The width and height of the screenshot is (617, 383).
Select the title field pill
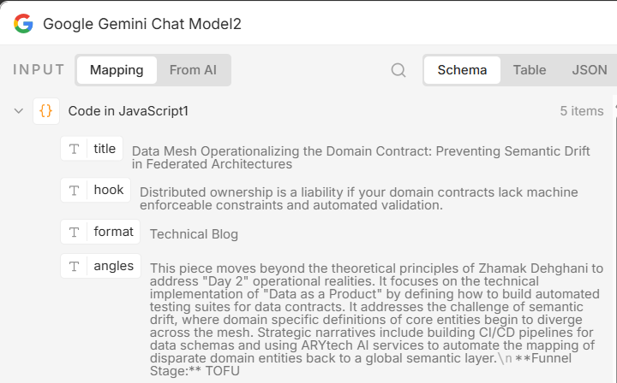coord(105,149)
